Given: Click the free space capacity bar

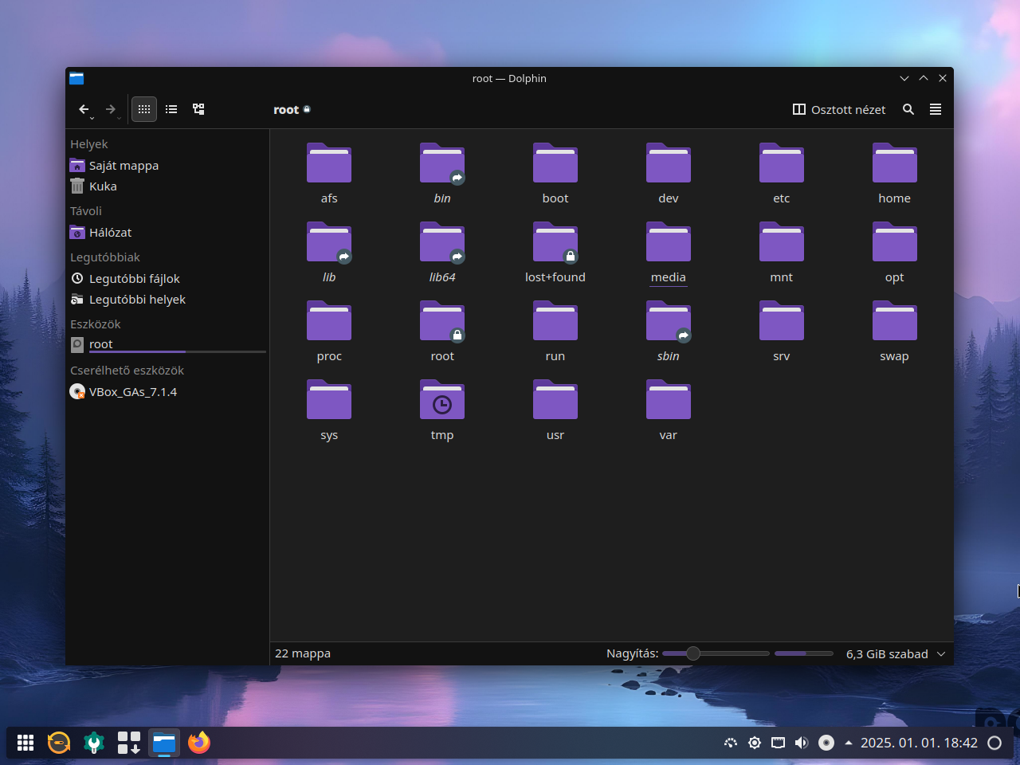Looking at the screenshot, I should [804, 653].
